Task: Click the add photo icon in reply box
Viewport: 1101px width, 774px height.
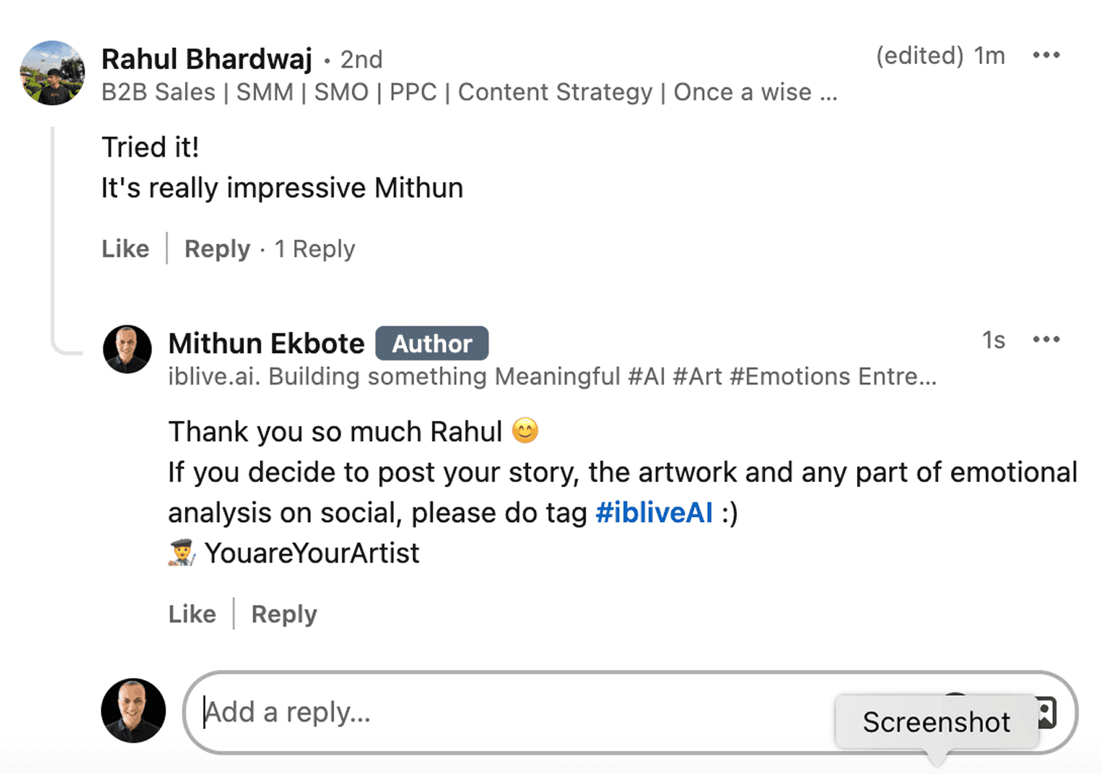Action: 1047,712
